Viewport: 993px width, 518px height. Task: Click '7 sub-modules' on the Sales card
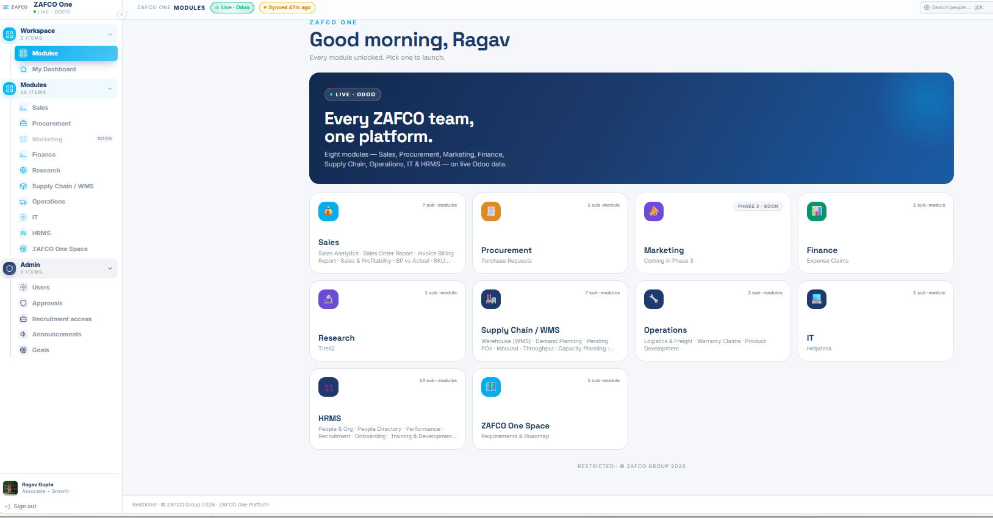(439, 205)
